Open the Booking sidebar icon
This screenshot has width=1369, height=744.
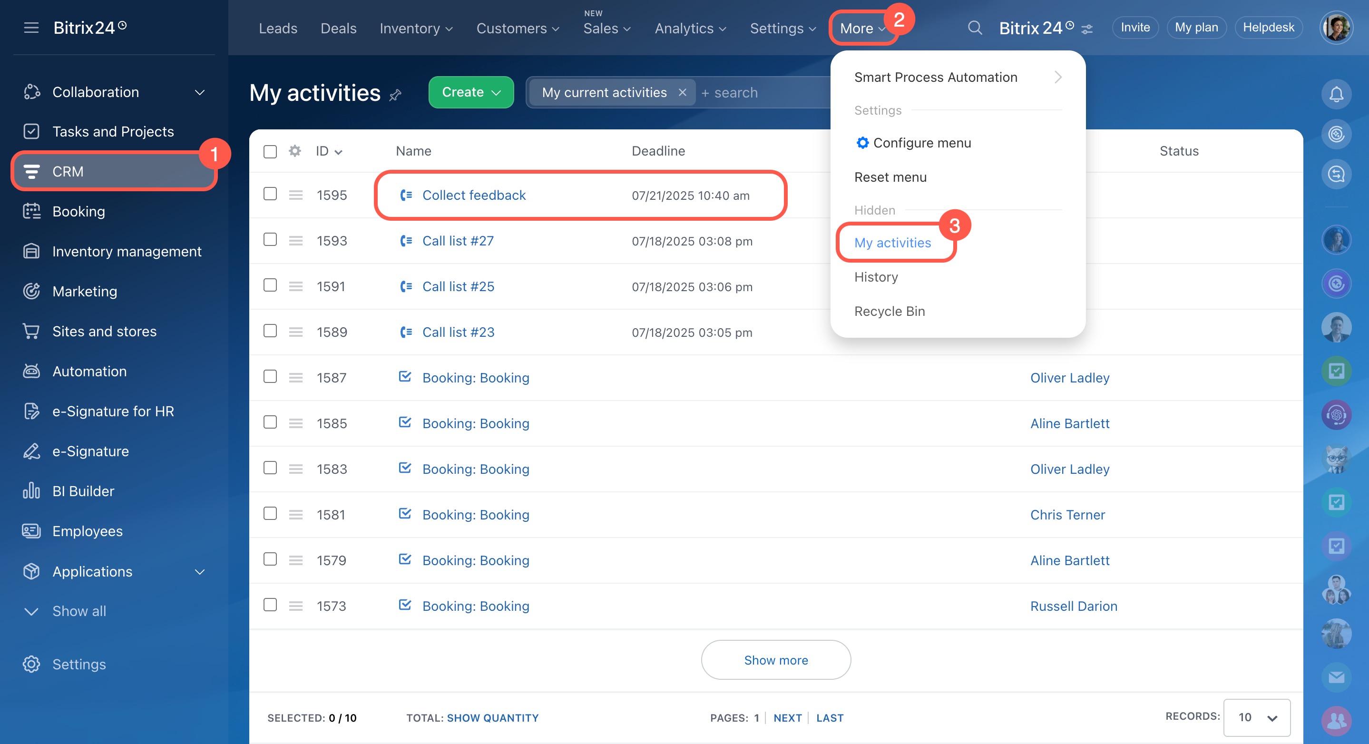pos(31,211)
